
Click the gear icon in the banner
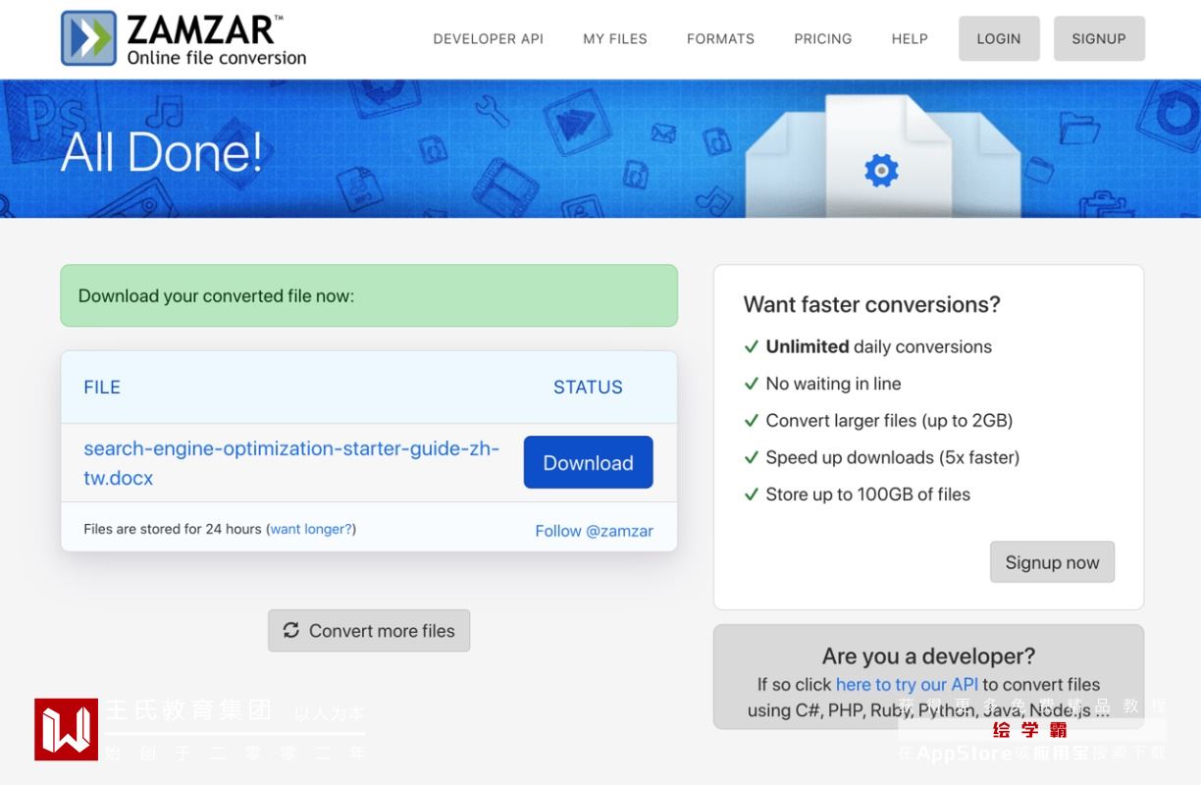pyautogui.click(x=881, y=171)
